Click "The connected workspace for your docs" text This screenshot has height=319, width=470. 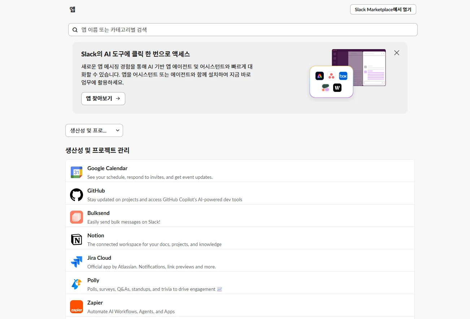point(155,244)
